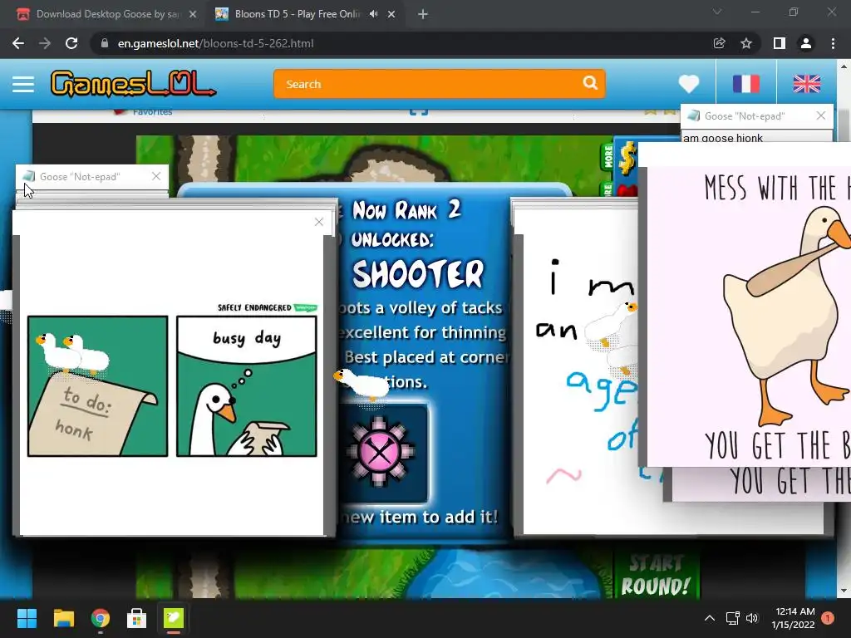Open the tab search dropdown arrow

[717, 12]
